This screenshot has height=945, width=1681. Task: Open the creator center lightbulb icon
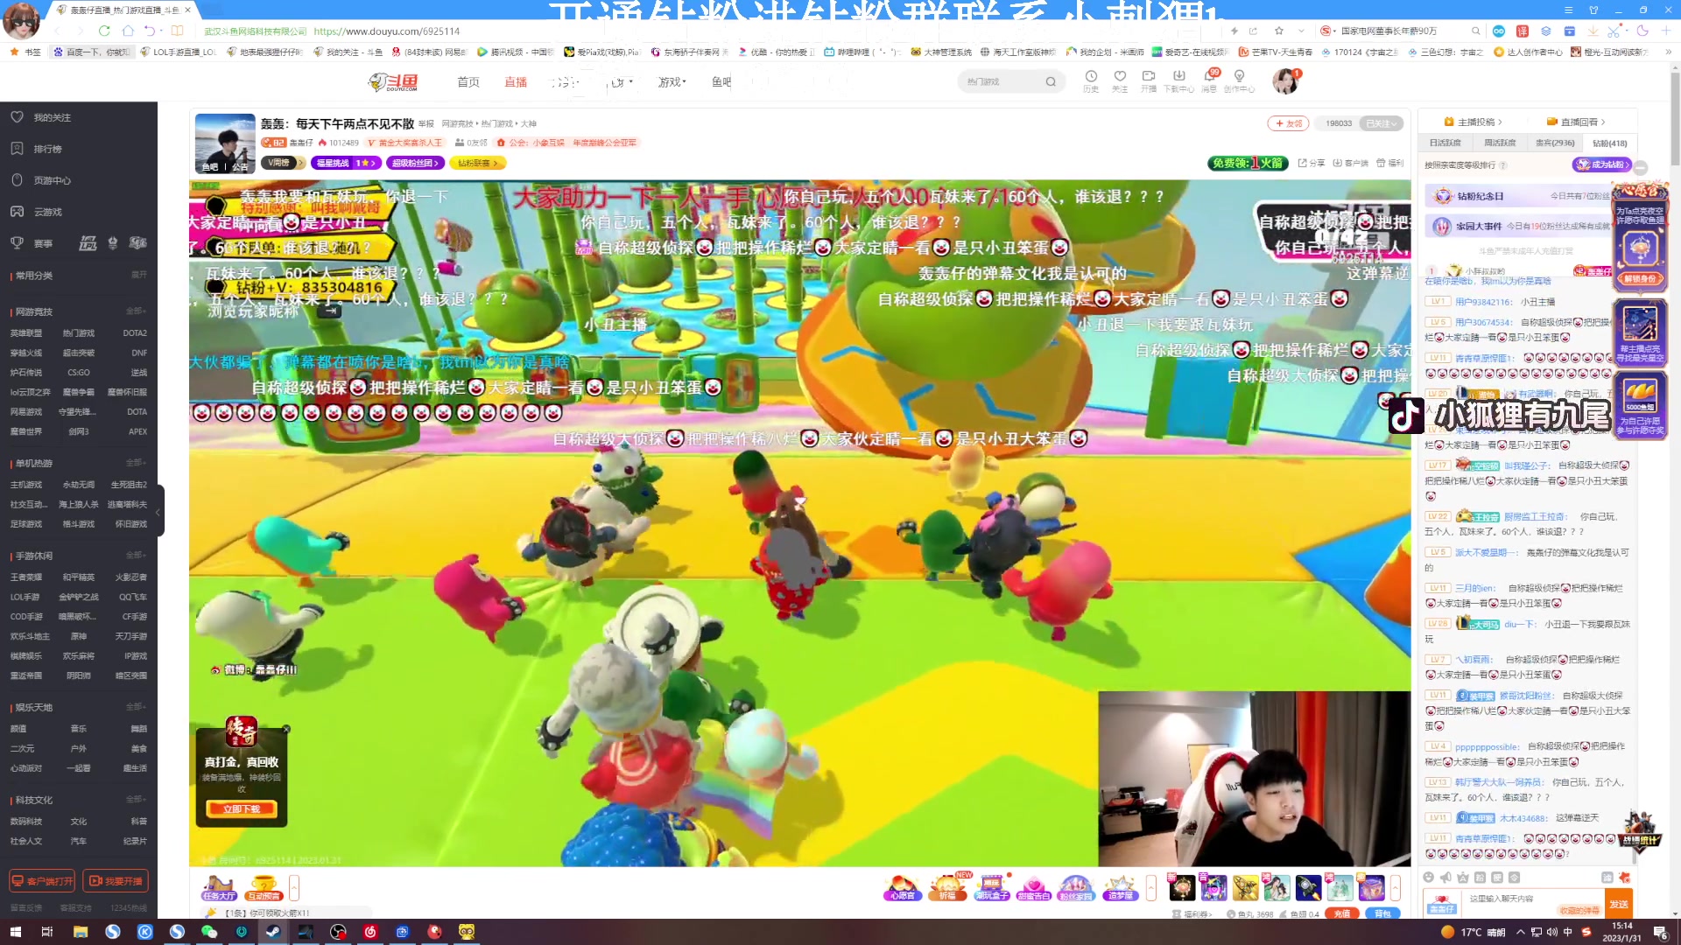coord(1239,80)
